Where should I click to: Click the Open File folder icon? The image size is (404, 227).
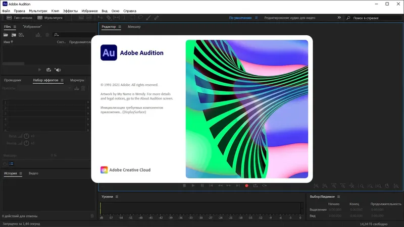(x=6, y=35)
